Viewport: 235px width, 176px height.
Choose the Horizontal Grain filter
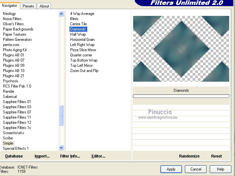click(x=82, y=40)
